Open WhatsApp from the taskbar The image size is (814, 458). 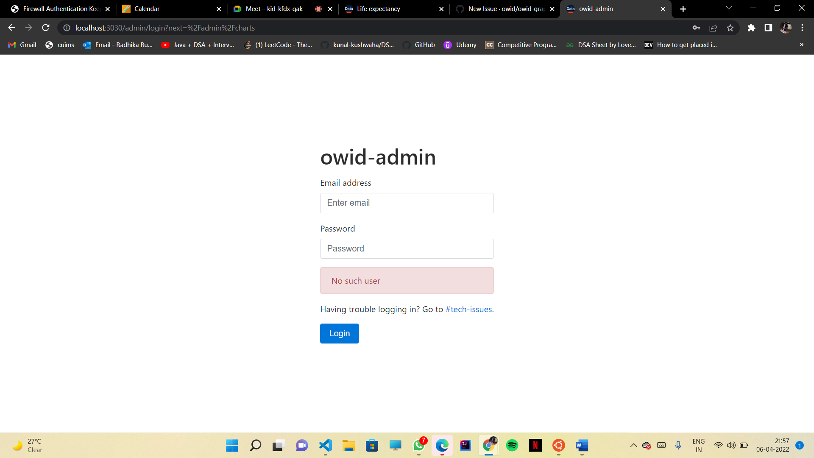[x=419, y=445]
